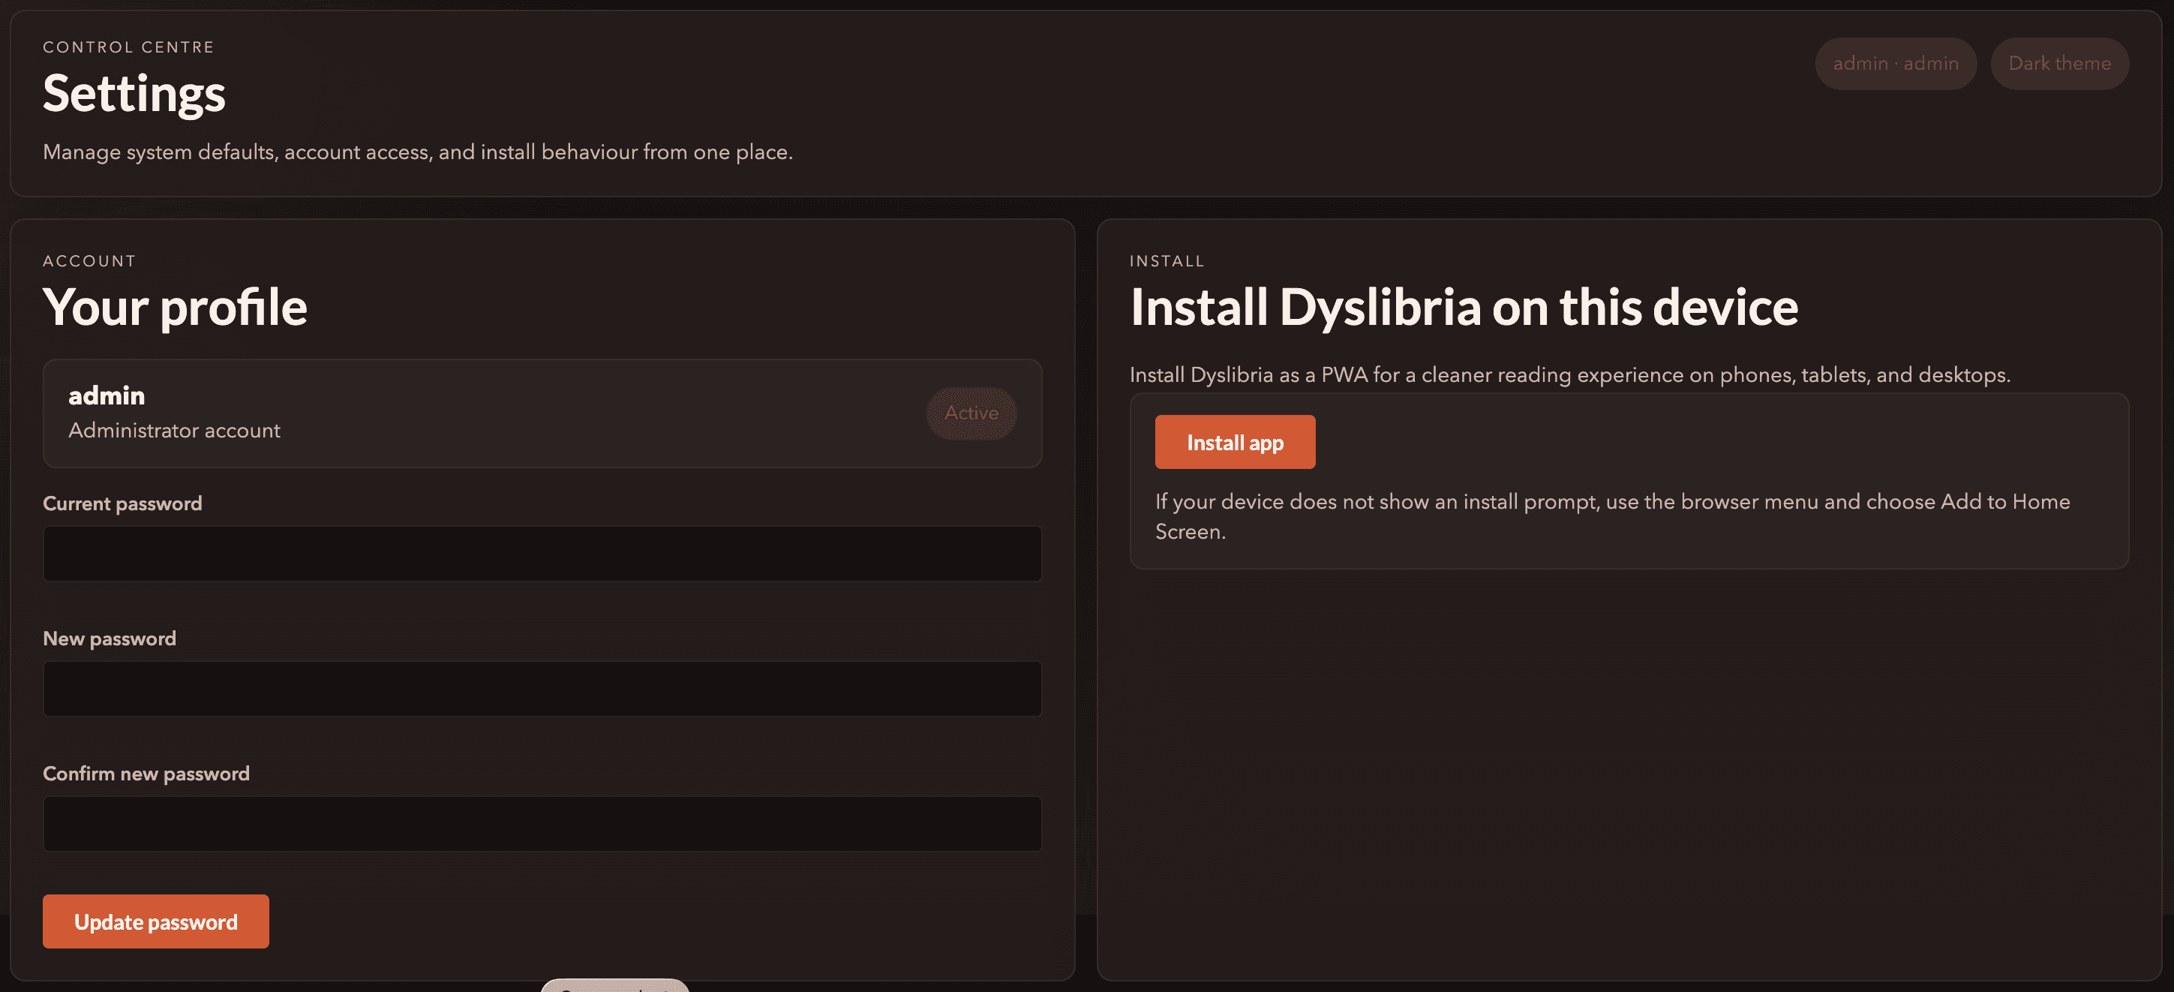Screen dimensions: 2174x992
Task: Click the 'INSTALL' section label
Action: 1167,261
